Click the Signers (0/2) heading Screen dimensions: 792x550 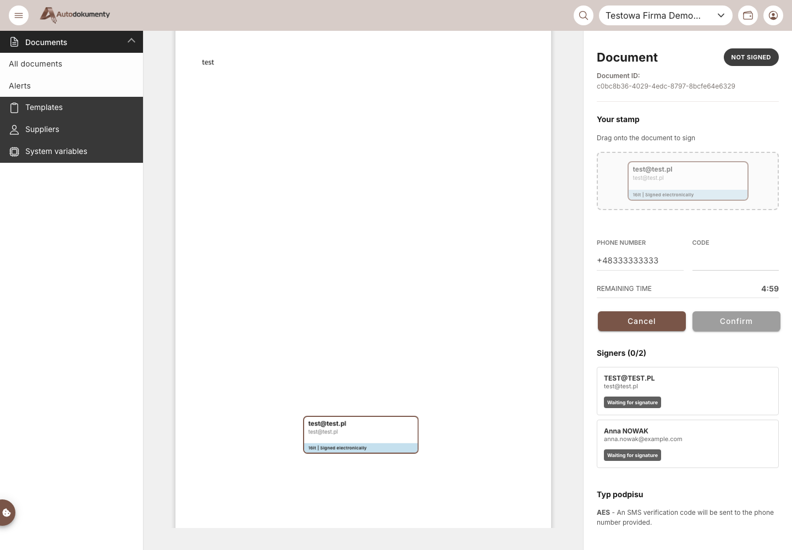[621, 353]
